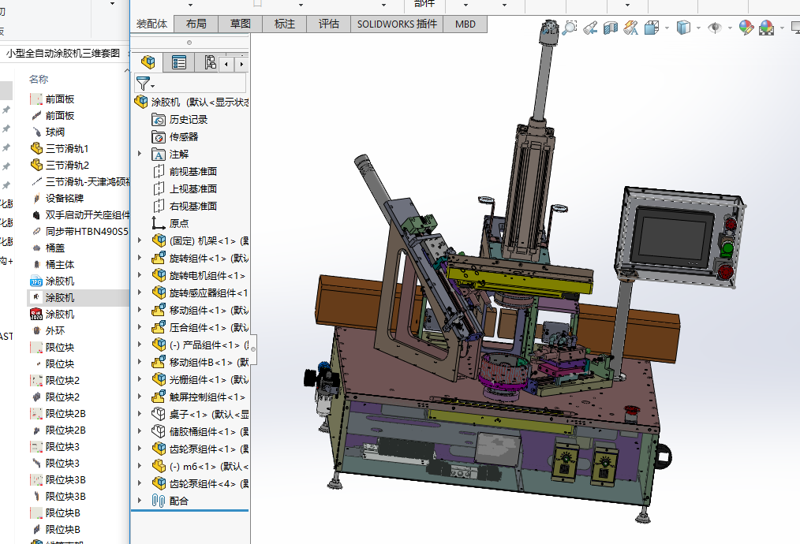Open the Dynamic Annotation Views icon
This screenshot has width=800, height=544.
click(x=630, y=28)
